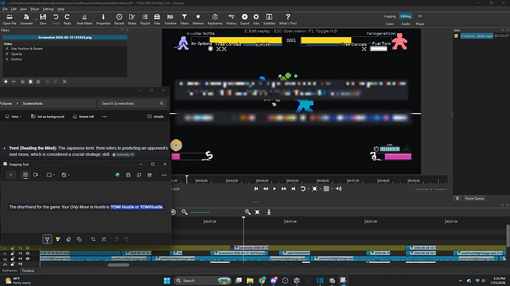510x286 pixels.
Task: Save the Shotcut project
Action: [43, 19]
